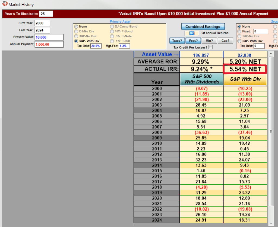Toggle the Tax Credit For Losses checkbox

(211, 47)
